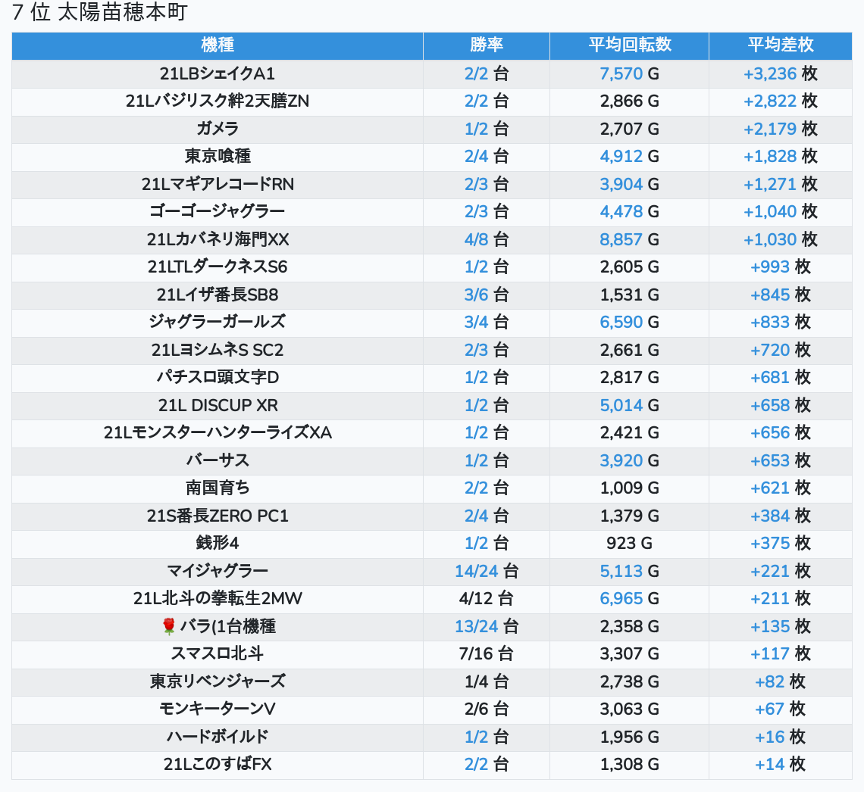Click the 7 位 太陽苗穂本町 heading
This screenshot has width=864, height=792.
[x=99, y=13]
